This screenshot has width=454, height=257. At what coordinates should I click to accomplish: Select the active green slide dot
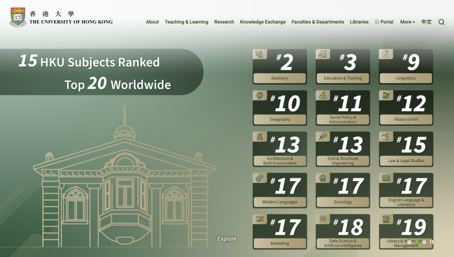pyautogui.click(x=417, y=242)
